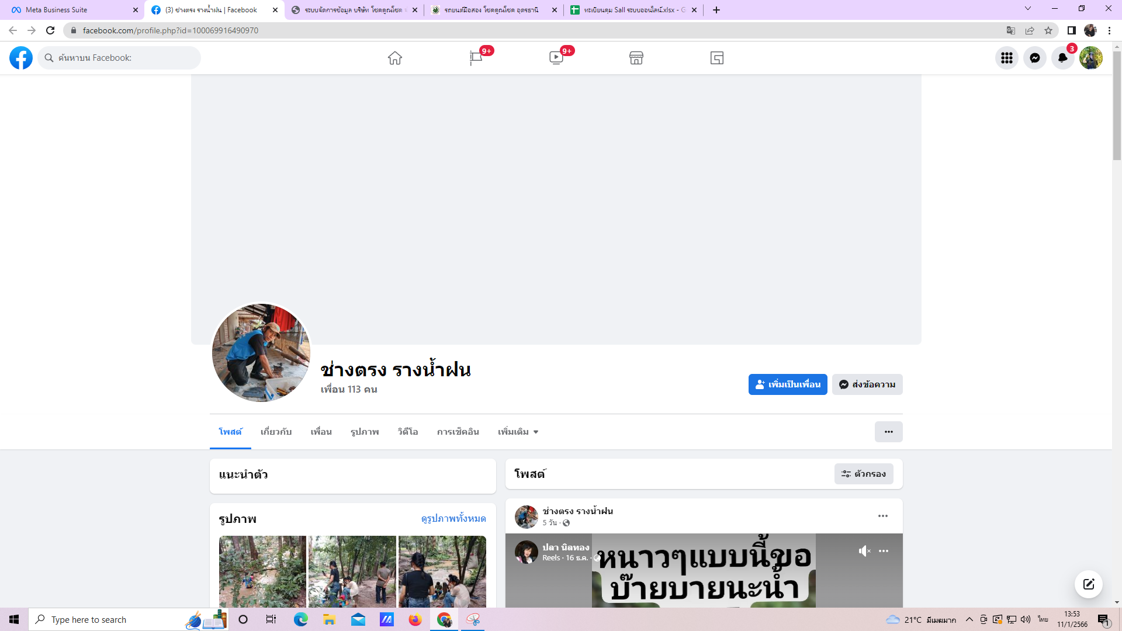
Task: Click the new message compose icon
Action: pyautogui.click(x=1089, y=584)
